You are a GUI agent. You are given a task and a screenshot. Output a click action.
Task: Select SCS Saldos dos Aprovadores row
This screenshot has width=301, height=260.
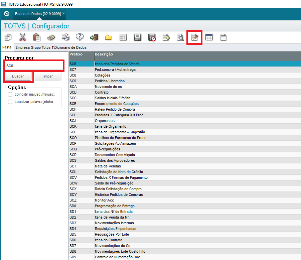click(x=185, y=160)
